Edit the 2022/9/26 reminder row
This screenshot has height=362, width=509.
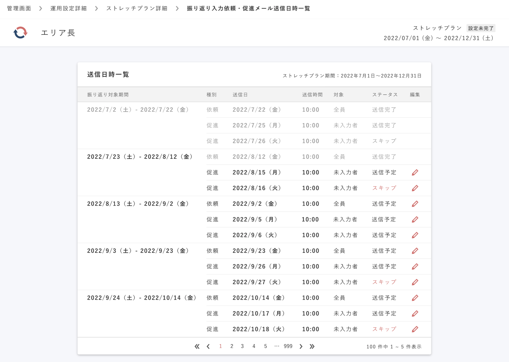click(x=415, y=266)
